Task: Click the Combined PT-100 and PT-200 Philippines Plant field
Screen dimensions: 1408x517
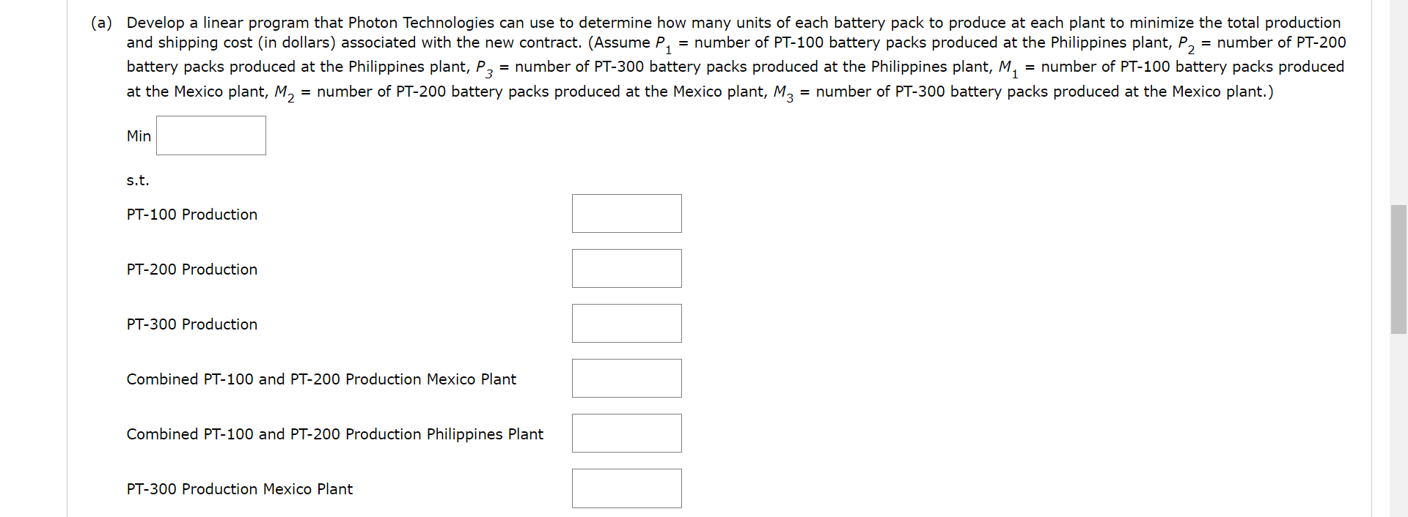Action: click(626, 433)
